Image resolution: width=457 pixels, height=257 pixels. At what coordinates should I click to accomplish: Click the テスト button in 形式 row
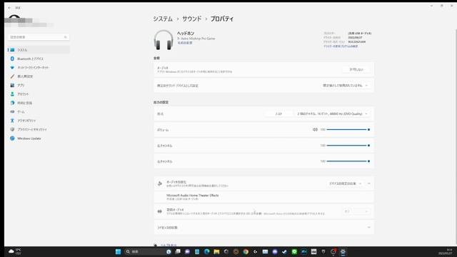click(278, 114)
